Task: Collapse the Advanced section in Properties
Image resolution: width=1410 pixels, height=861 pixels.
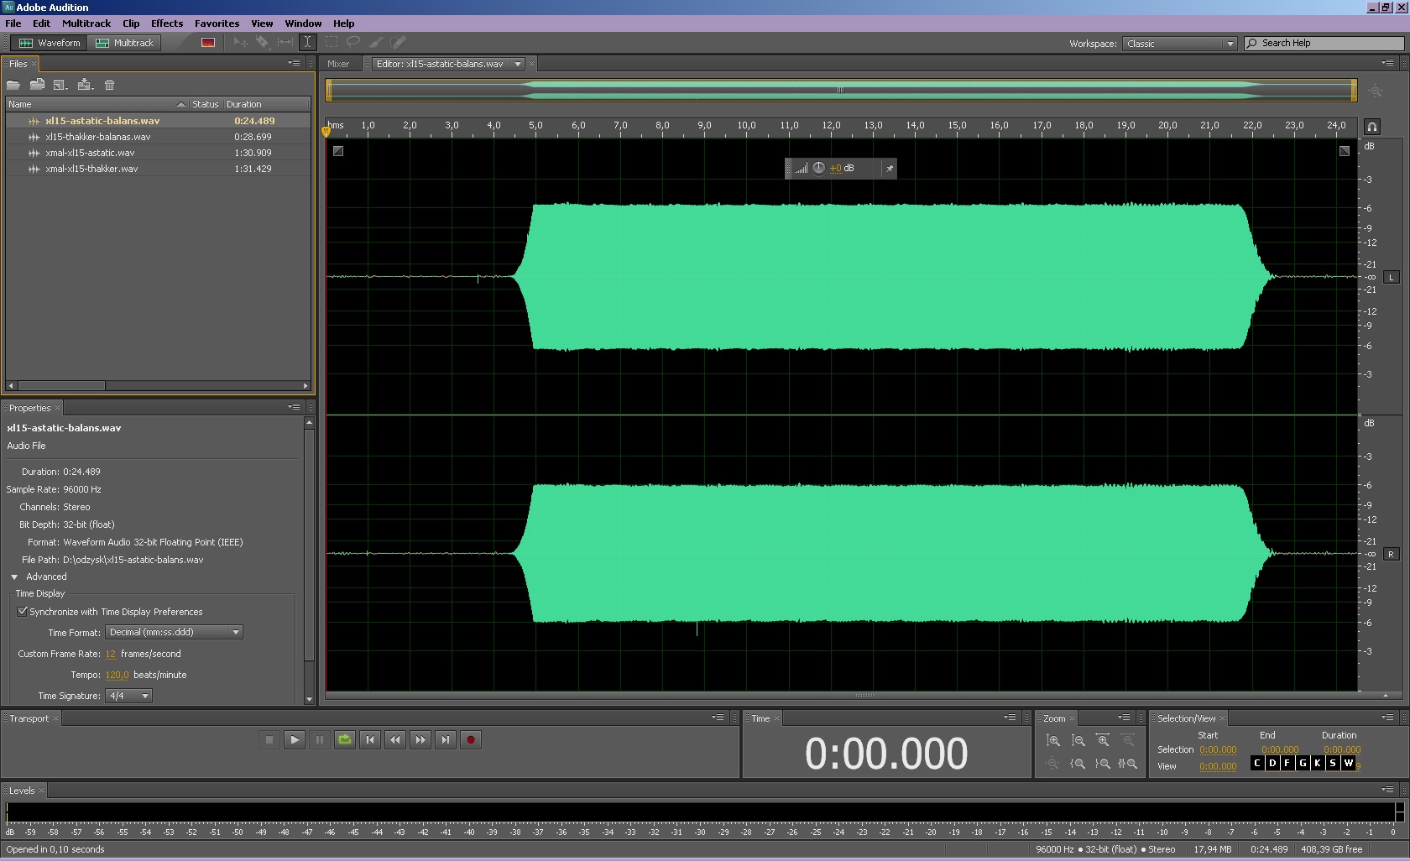Action: click(14, 577)
